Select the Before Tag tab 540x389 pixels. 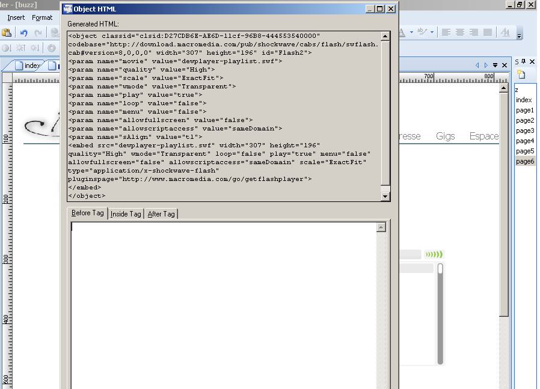click(x=87, y=213)
